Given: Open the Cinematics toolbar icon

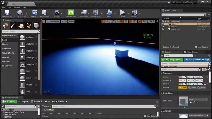Looking at the screenshot, I should (96, 13).
